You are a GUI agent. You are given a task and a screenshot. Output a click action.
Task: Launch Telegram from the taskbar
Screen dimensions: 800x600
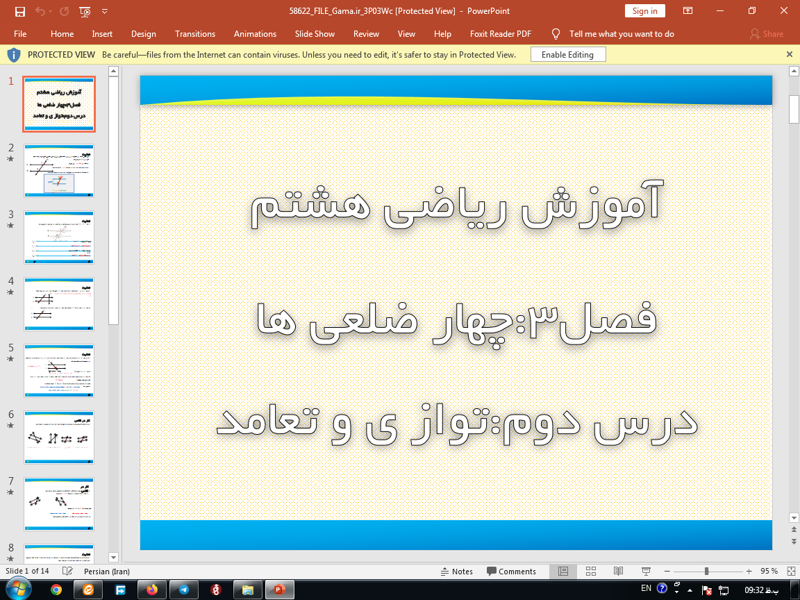coord(183,590)
